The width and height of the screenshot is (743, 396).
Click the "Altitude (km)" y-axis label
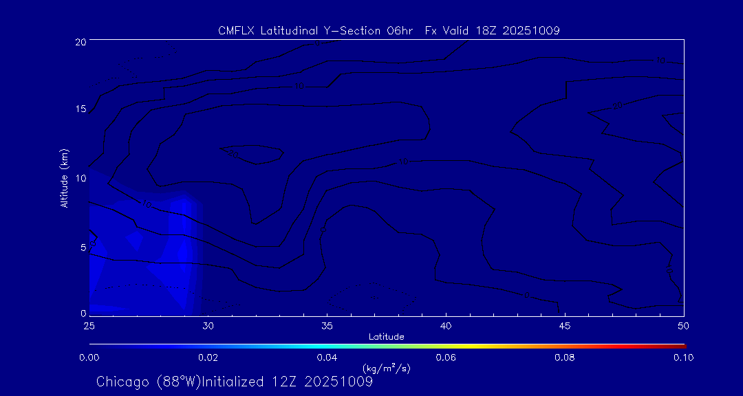[63, 178]
